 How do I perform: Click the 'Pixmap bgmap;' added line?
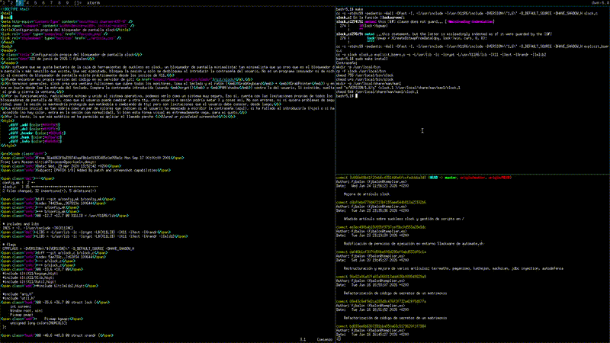click(x=42, y=319)
